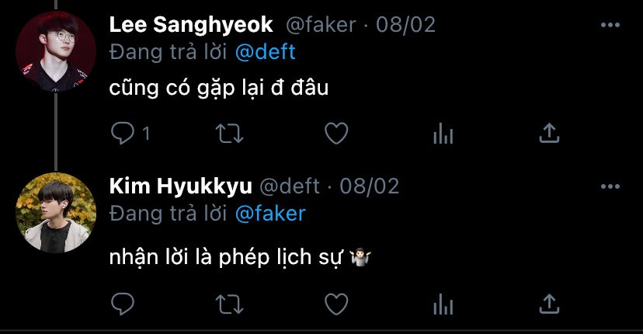Image resolution: width=643 pixels, height=334 pixels.
Task: Like the tweet from @deft
Action: [336, 304]
